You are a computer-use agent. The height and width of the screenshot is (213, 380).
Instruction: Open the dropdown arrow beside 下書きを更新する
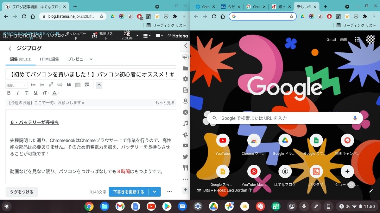[x=155, y=192]
